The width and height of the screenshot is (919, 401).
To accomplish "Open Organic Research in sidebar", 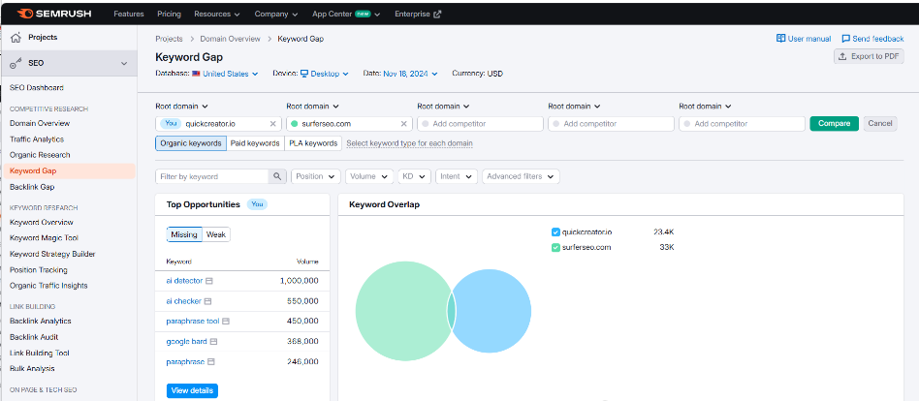I will [40, 155].
